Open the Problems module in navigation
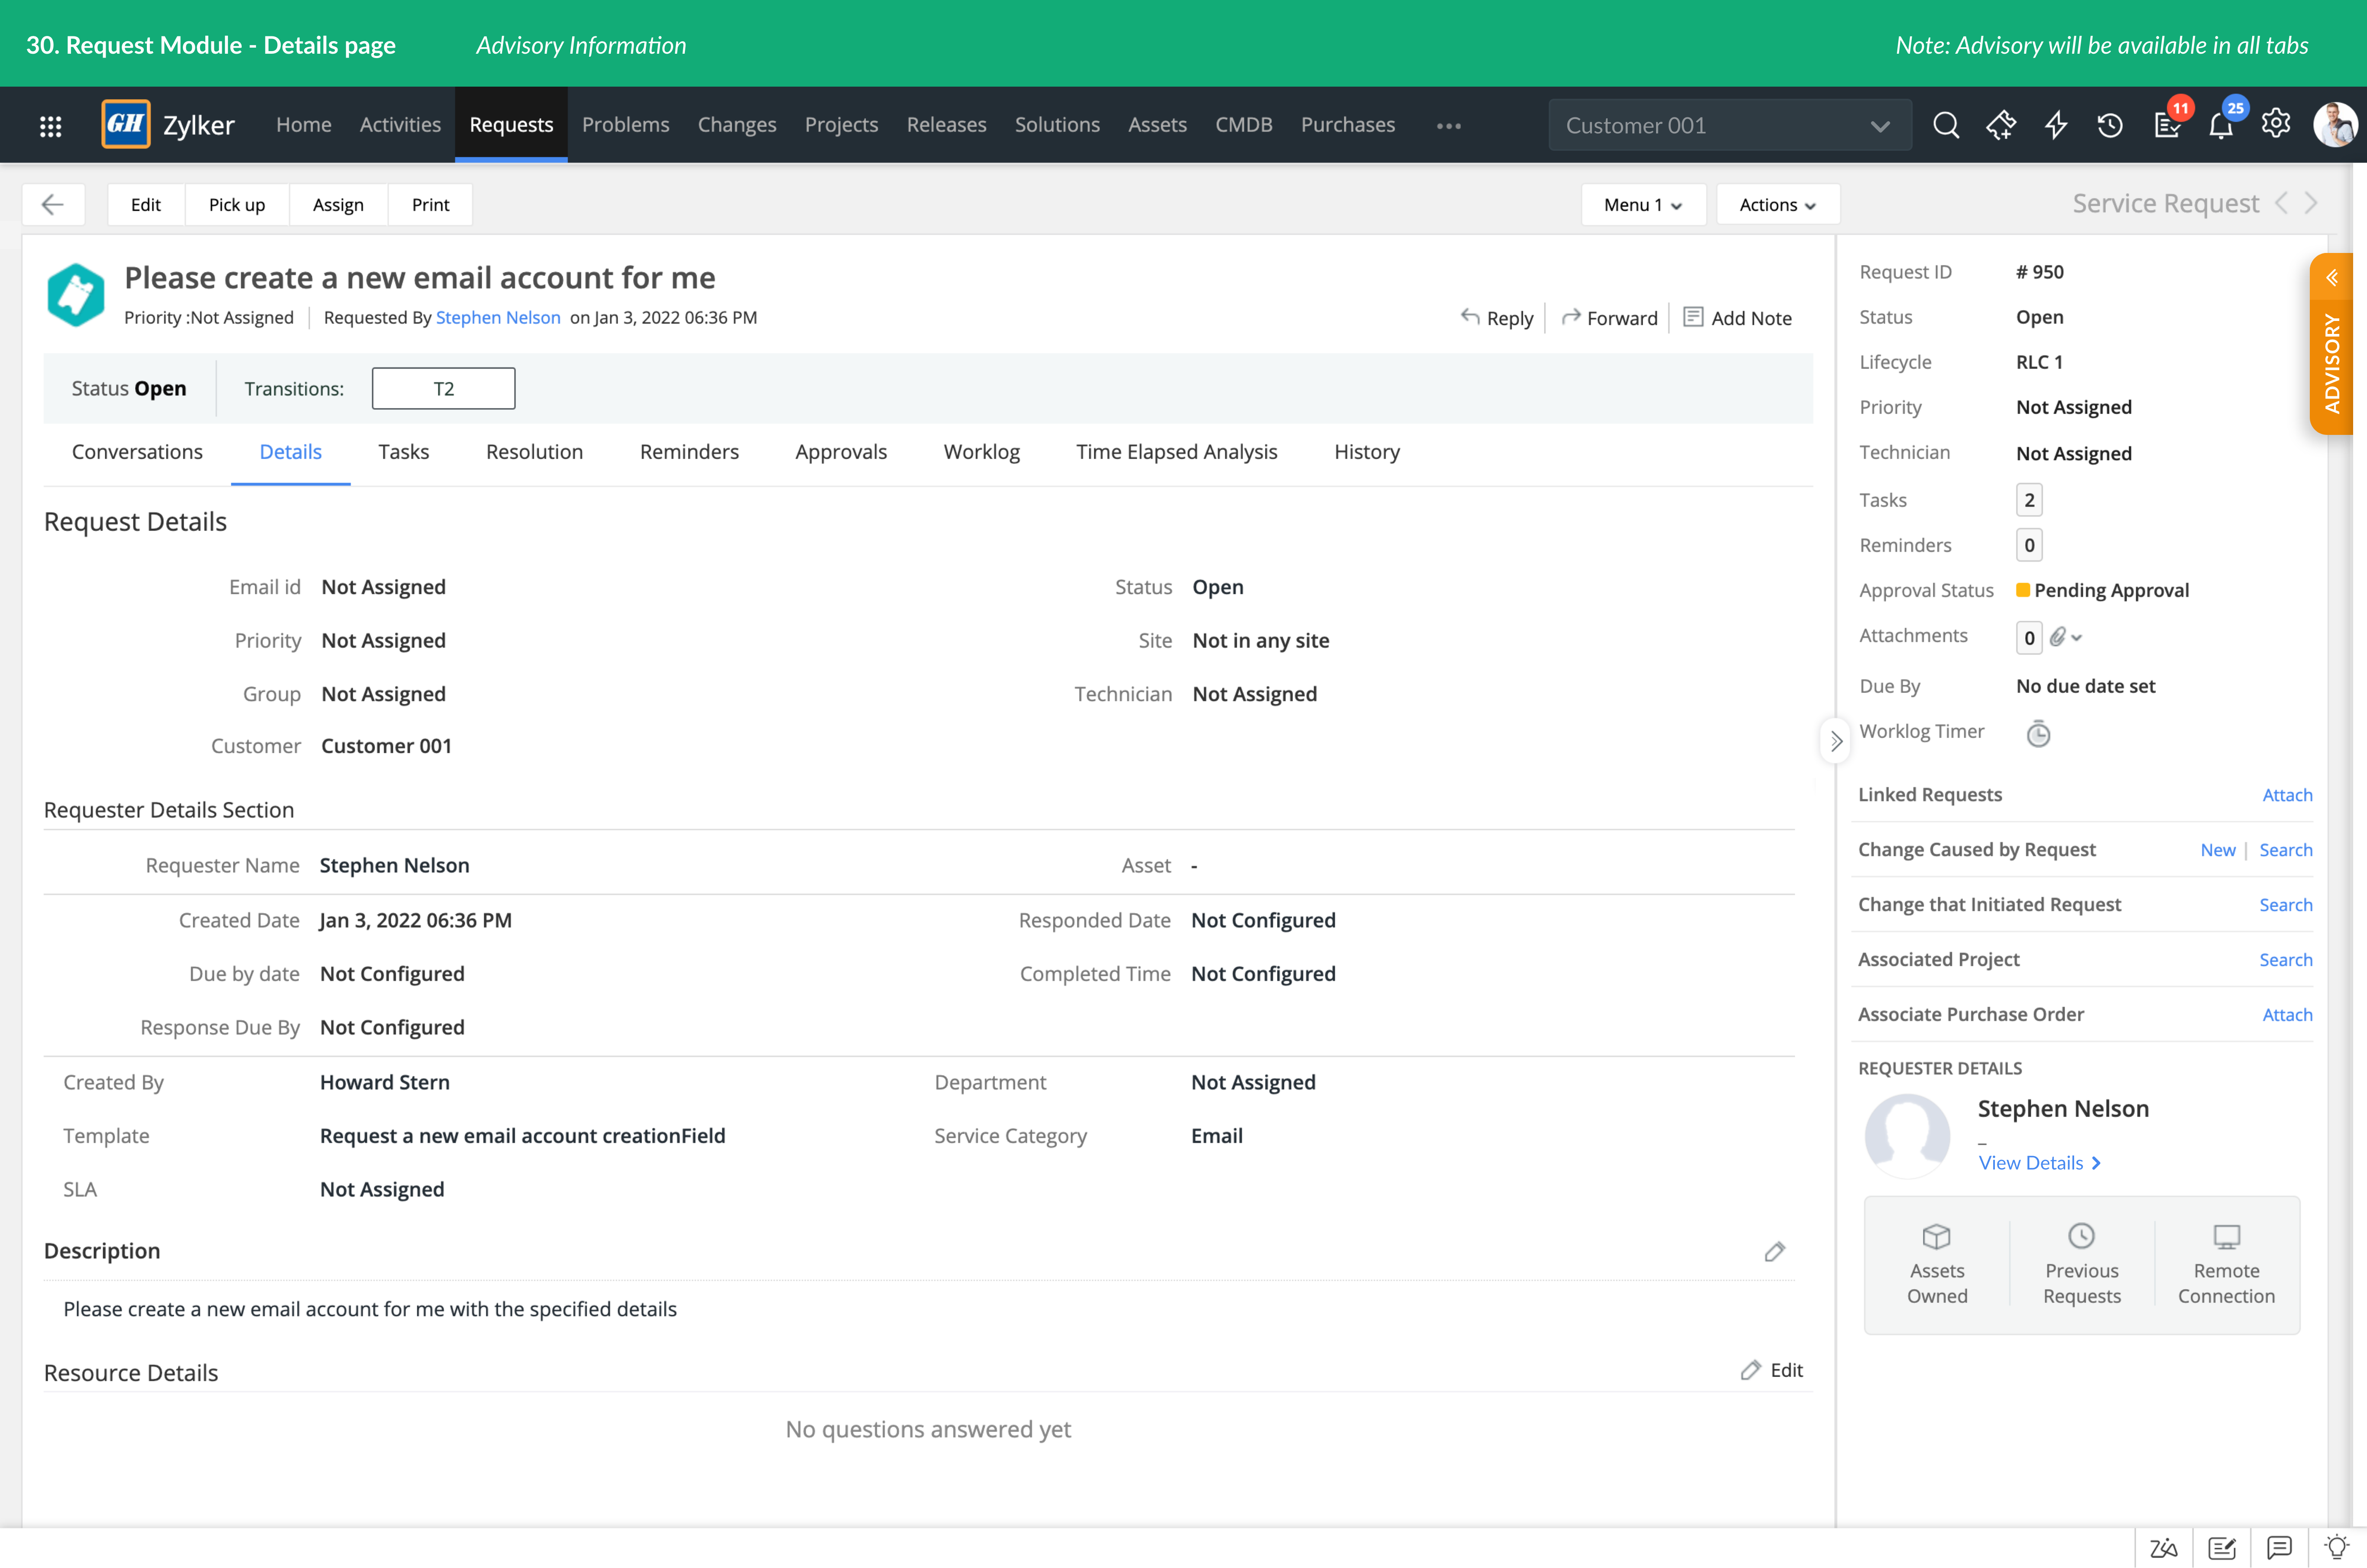 pos(626,125)
